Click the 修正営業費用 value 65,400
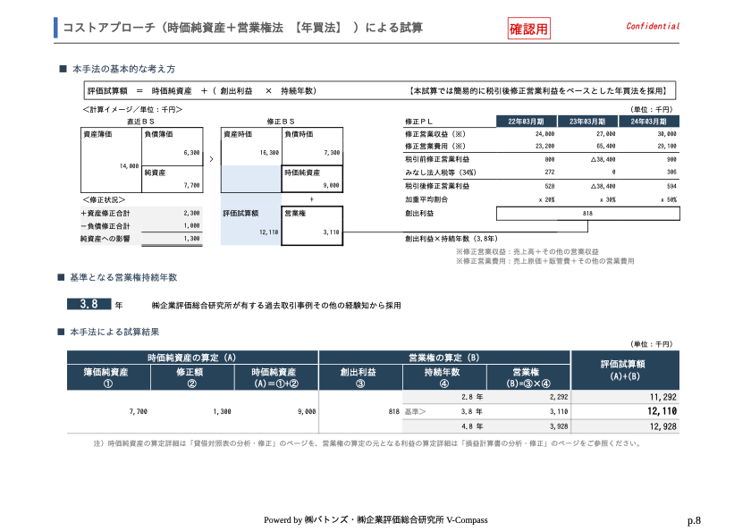751x531 pixels. 606,146
